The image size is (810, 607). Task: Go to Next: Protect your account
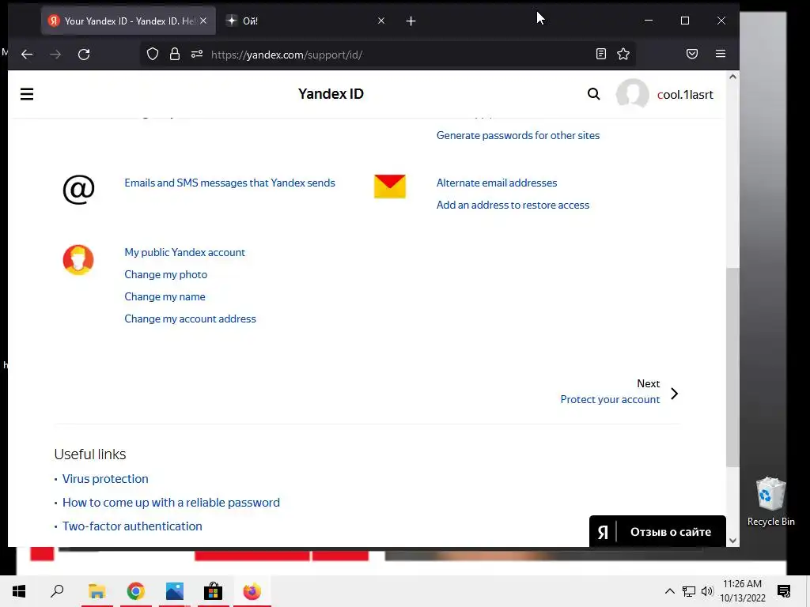(x=610, y=399)
